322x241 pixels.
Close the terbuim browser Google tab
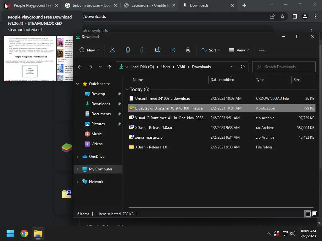(x=115, y=5)
